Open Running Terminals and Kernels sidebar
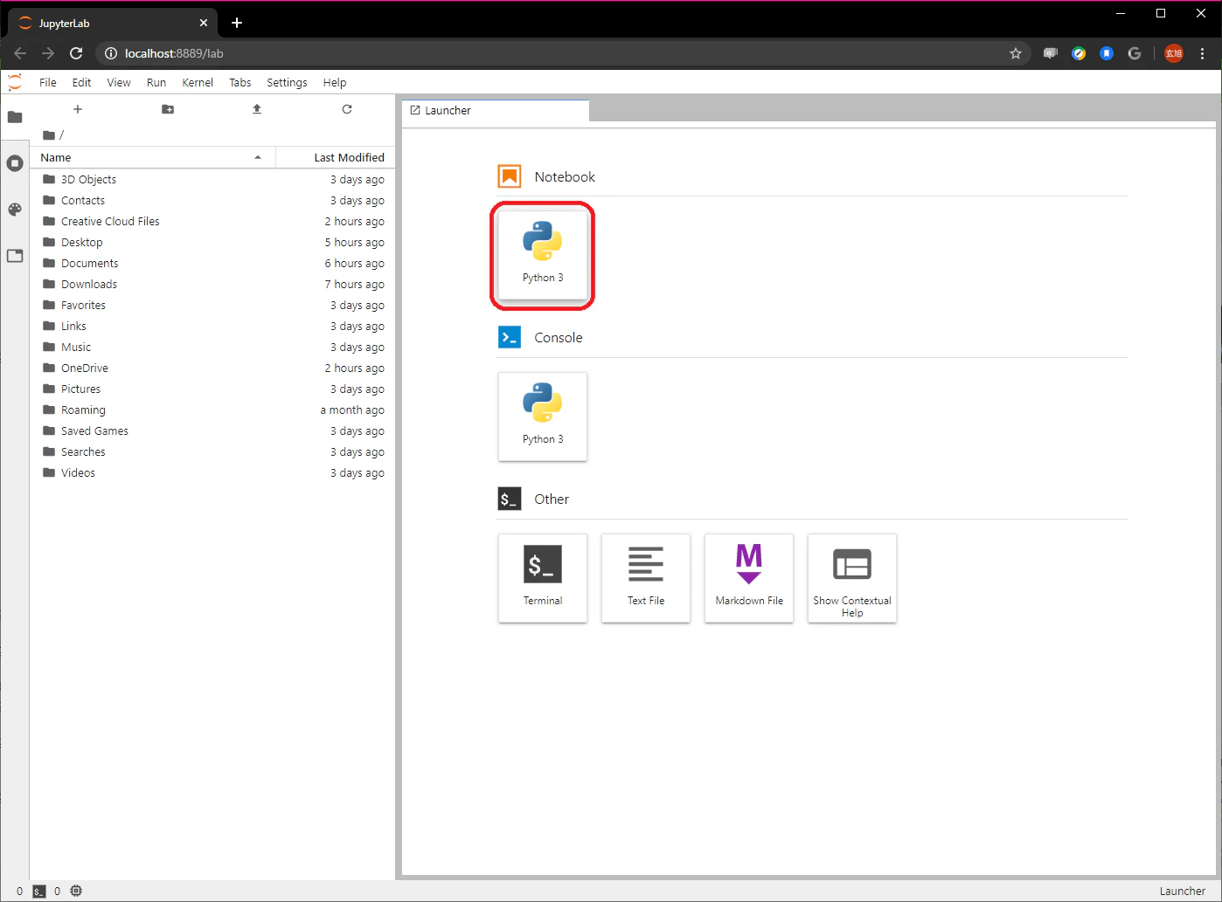This screenshot has height=902, width=1222. click(x=15, y=163)
